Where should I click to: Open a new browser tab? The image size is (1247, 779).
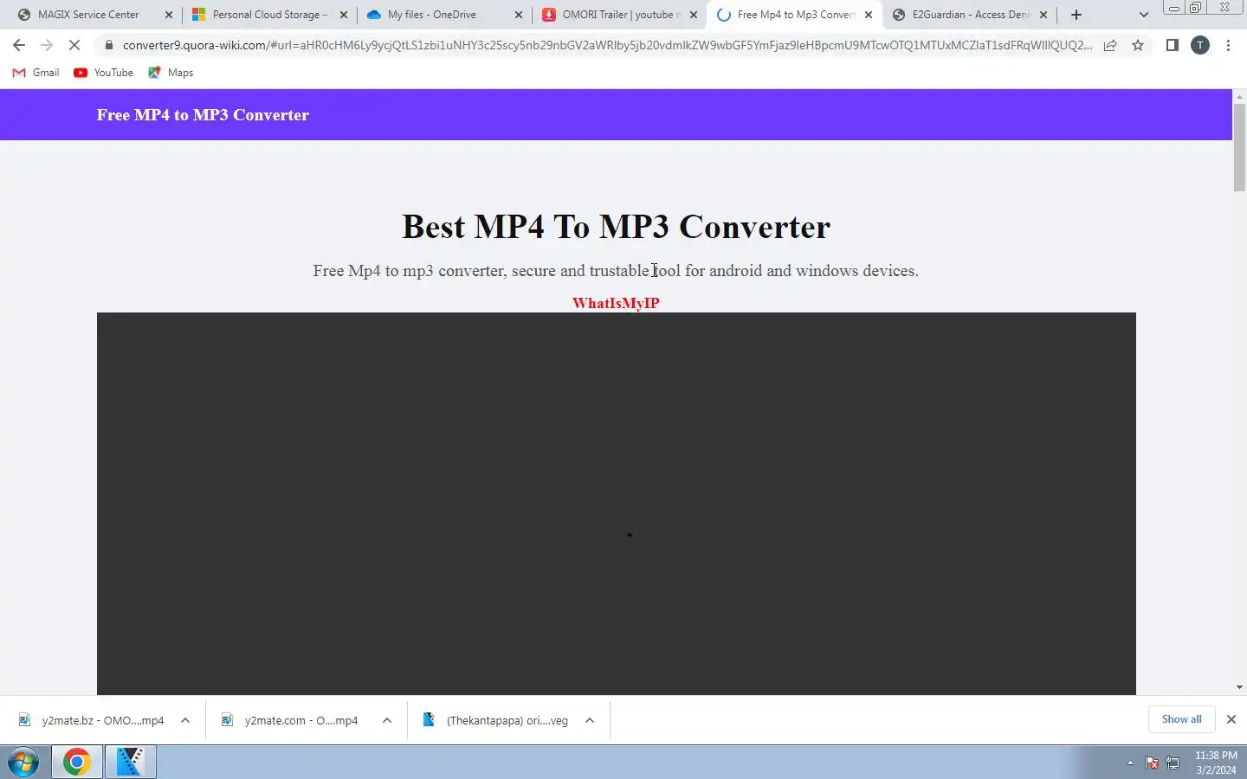[1076, 15]
